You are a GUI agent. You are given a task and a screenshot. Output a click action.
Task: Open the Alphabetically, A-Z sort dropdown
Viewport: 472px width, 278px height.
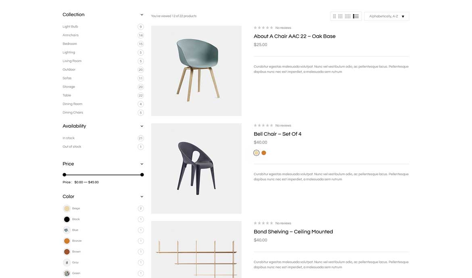[x=386, y=16]
